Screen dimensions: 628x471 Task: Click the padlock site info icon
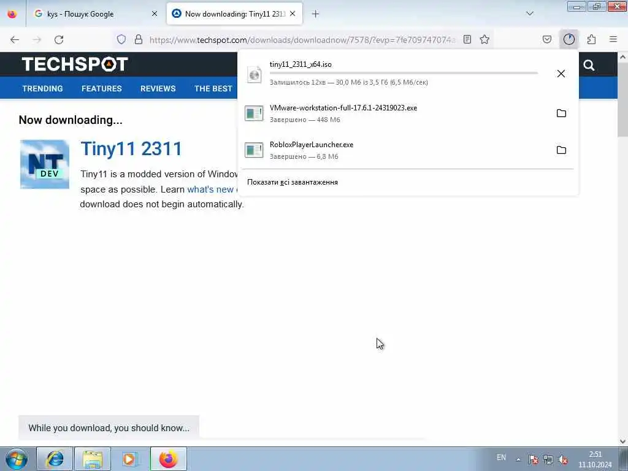pyautogui.click(x=139, y=39)
